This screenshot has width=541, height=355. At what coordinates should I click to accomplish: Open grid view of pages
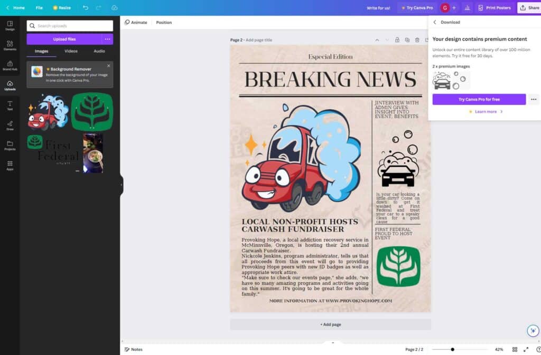(x=515, y=349)
